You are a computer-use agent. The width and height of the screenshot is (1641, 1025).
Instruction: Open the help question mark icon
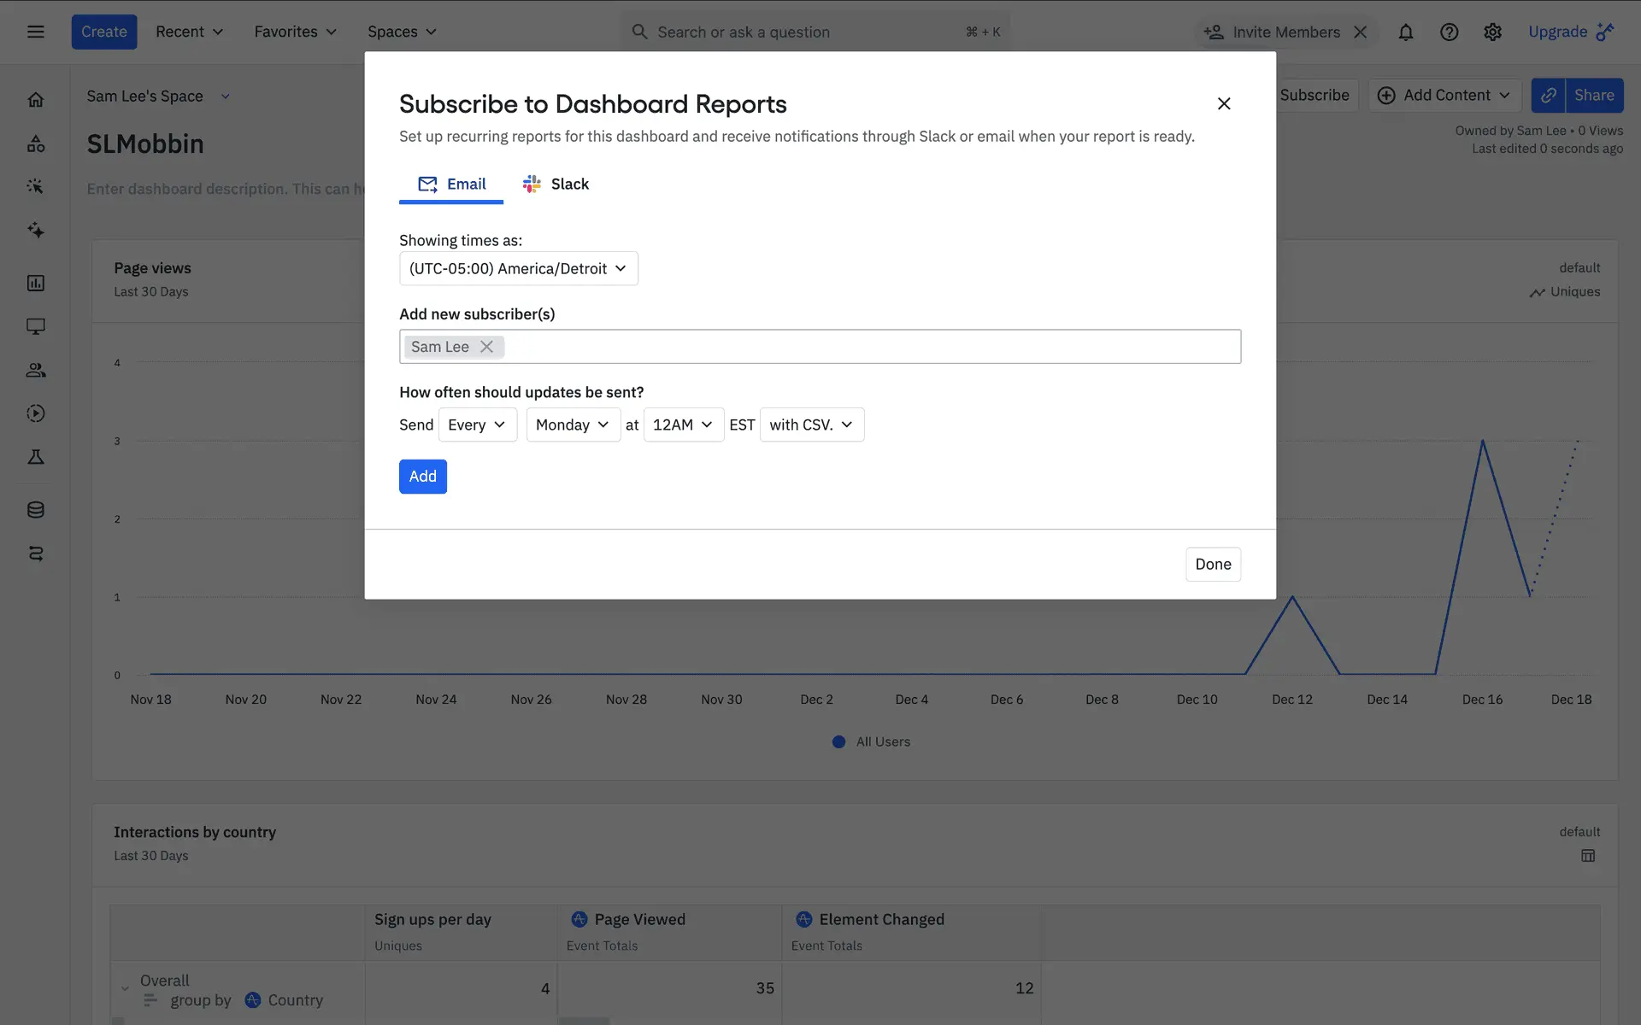click(x=1449, y=32)
